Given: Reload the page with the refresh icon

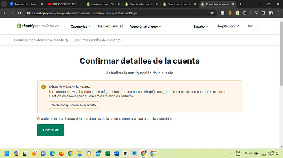Looking at the screenshot, I should click(20, 13).
